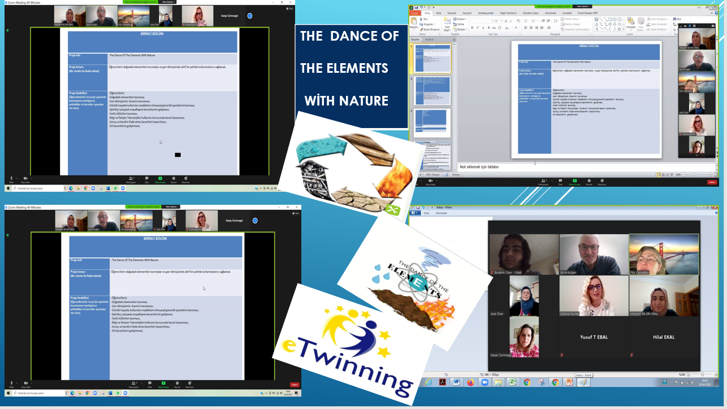Click Bul find icon in PowerPoint

pyautogui.click(x=677, y=19)
